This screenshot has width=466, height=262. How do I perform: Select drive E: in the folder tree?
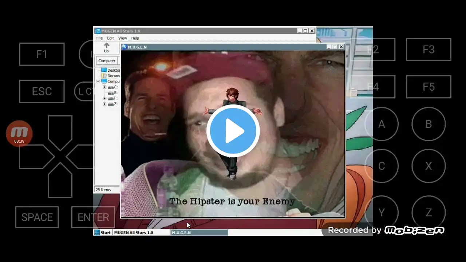[x=113, y=93]
